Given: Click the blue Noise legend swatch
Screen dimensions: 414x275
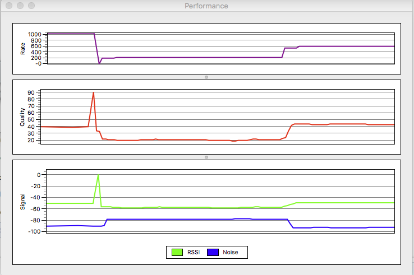Looking at the screenshot, I should pyautogui.click(x=213, y=253).
